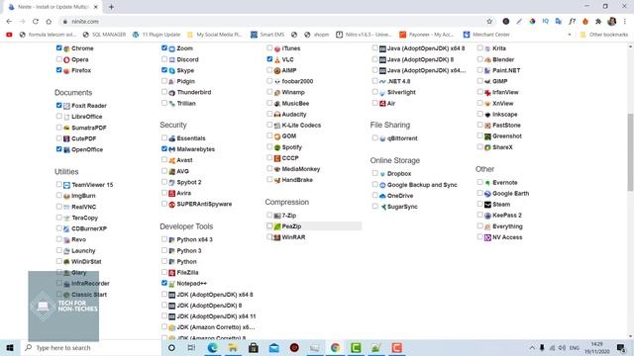Open the SQL MANAGER bookmark
Image resolution: width=634 pixels, height=356 pixels.
pyautogui.click(x=104, y=35)
